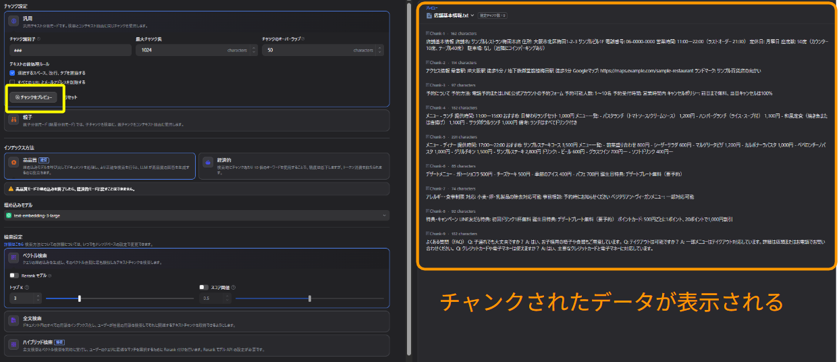The width and height of the screenshot is (839, 362).
Task: Click the Chunk-4 grip icon
Action: click(427, 107)
